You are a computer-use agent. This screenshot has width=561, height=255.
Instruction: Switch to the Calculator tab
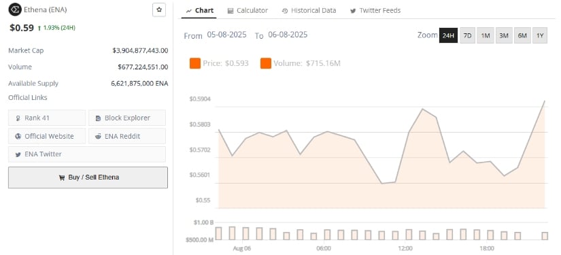click(248, 11)
